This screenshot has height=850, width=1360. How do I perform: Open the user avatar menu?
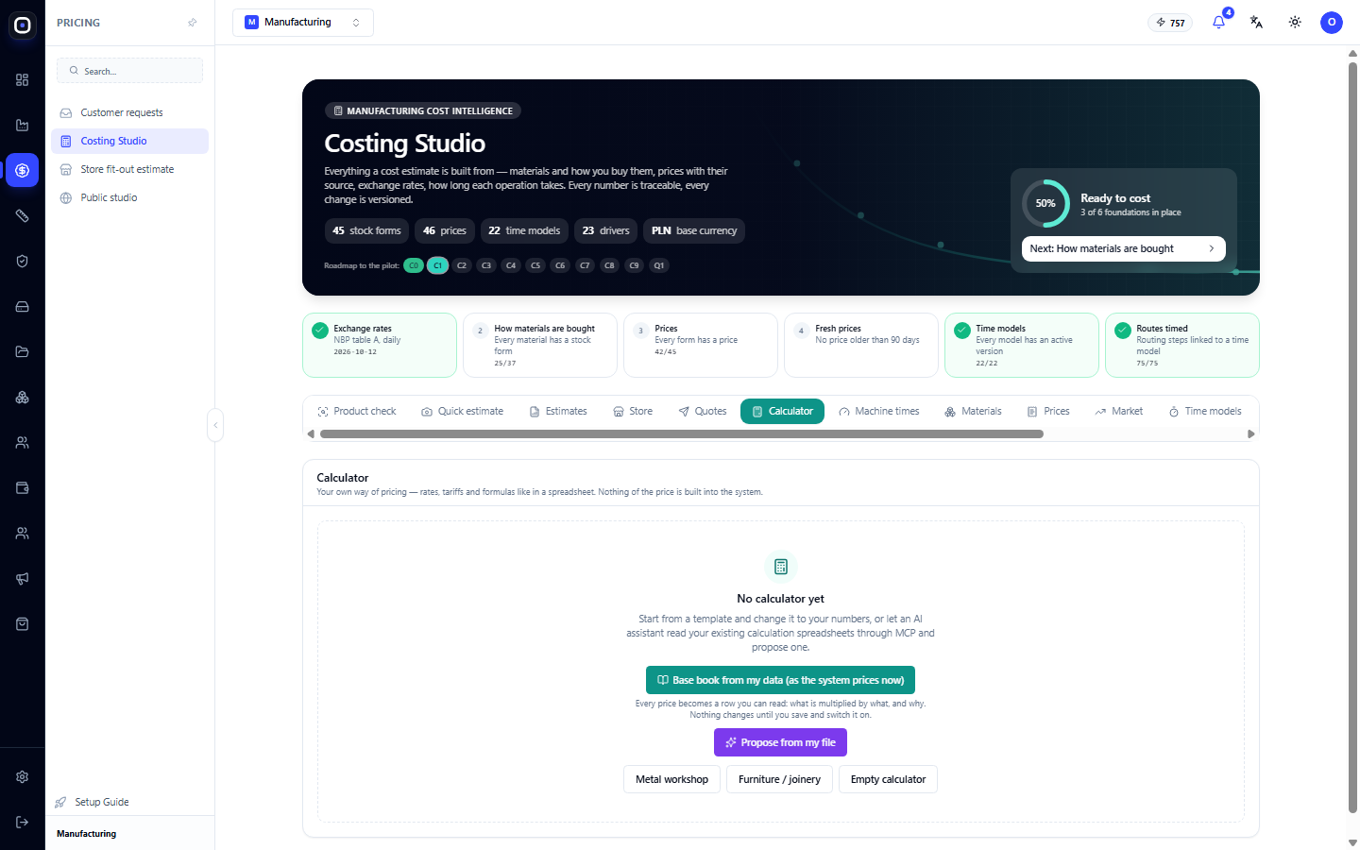(1332, 23)
